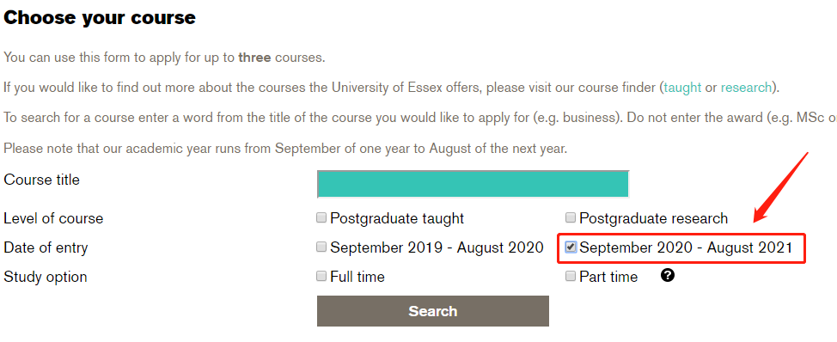Click the academic year note sentence
The width and height of the screenshot is (837, 342).
pos(285,149)
